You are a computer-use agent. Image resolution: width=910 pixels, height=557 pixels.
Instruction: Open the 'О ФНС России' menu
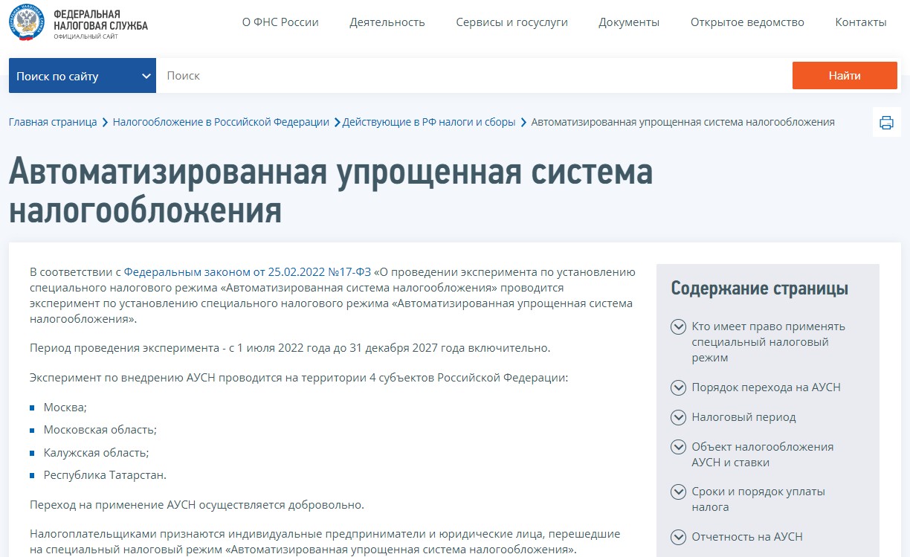tap(279, 22)
